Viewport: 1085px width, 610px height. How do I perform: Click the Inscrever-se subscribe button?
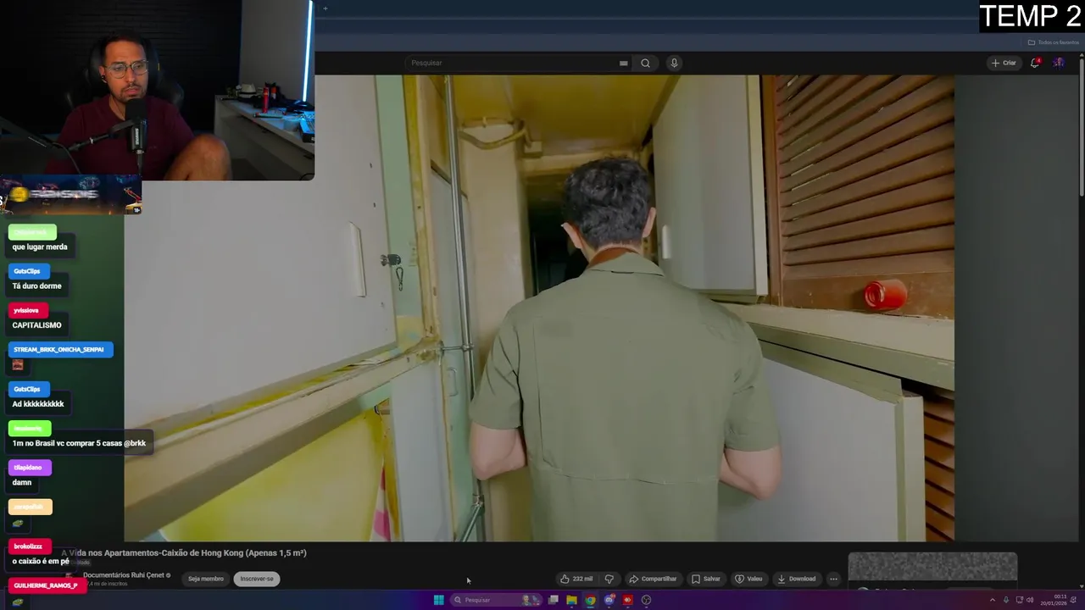point(257,579)
